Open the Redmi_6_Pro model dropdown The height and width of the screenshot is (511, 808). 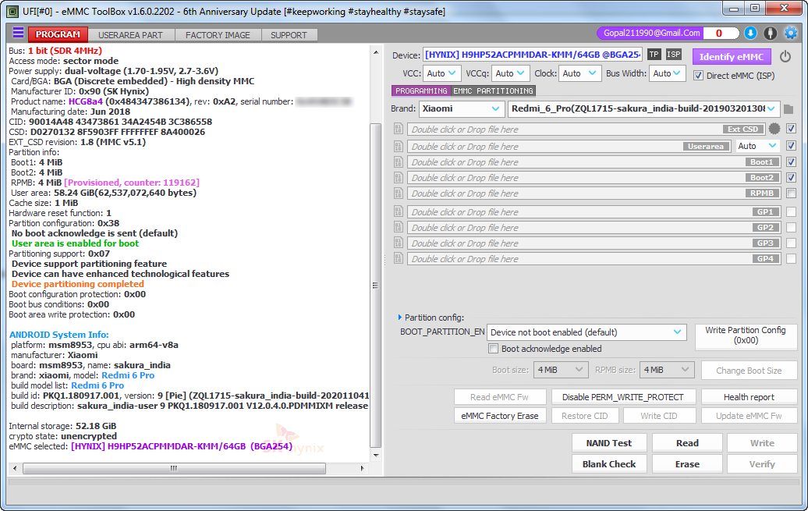point(643,108)
